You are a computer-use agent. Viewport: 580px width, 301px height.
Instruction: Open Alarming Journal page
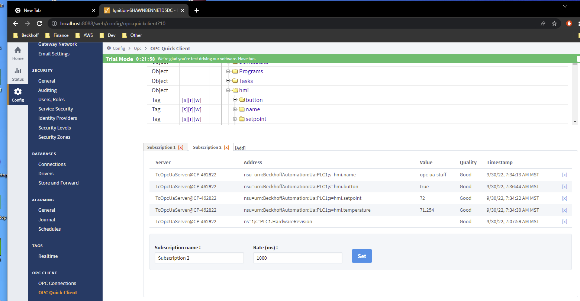click(x=46, y=220)
